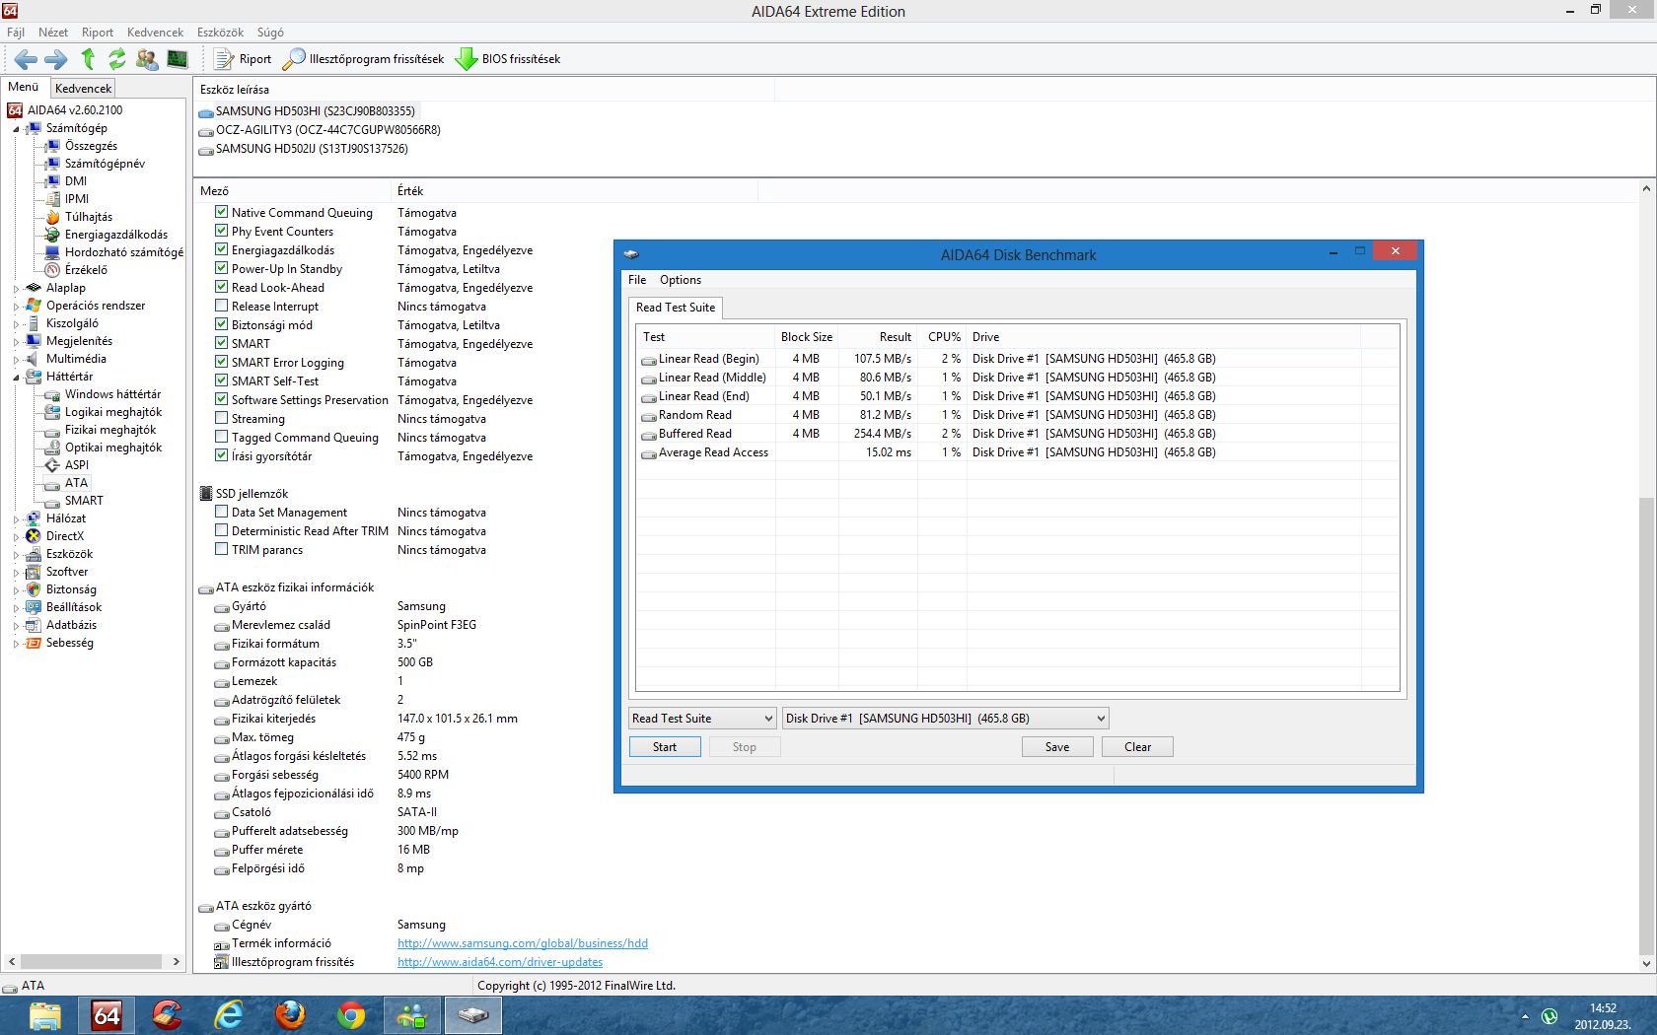Expand the Operációs rendszer tree node

(x=16, y=307)
